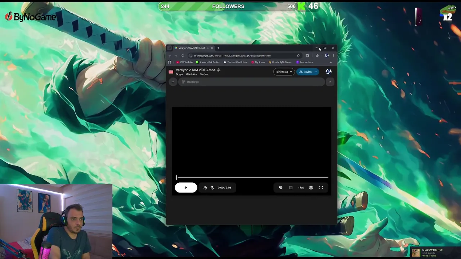Download the video file
The width and height of the screenshot is (461, 259).
pos(173,82)
